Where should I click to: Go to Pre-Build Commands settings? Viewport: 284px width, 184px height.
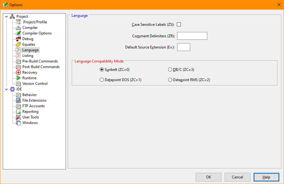point(40,61)
